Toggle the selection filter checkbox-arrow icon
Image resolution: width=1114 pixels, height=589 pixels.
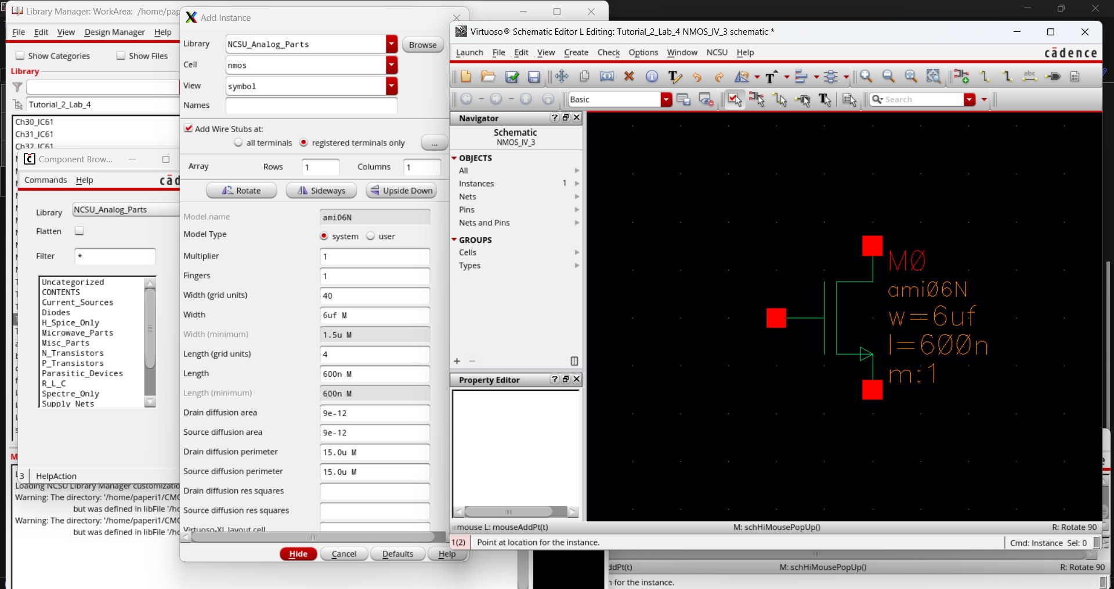(x=735, y=100)
